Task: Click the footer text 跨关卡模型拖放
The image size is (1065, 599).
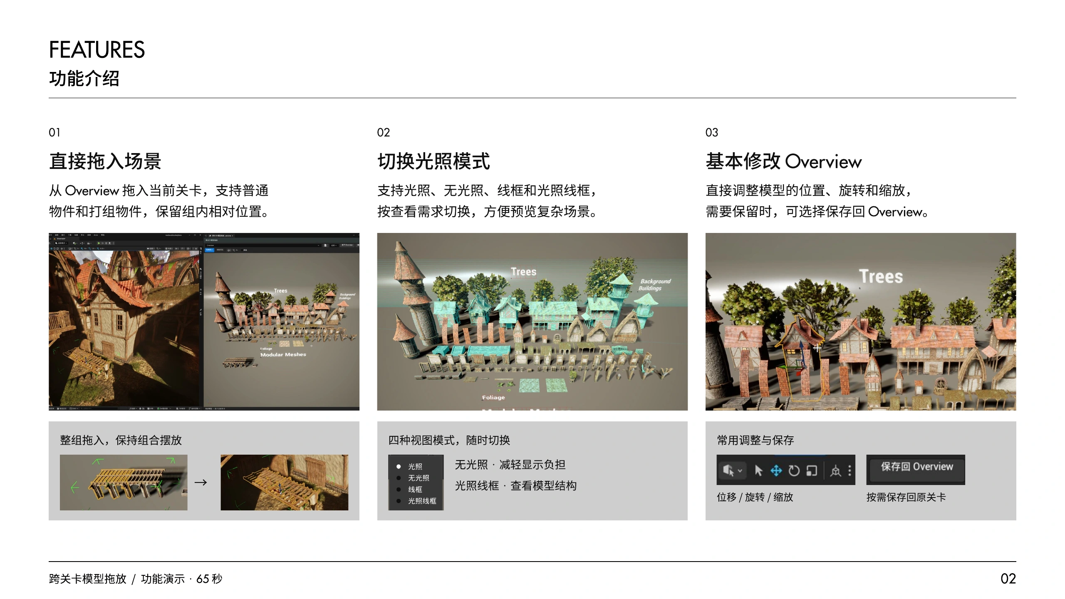Action: click(87, 579)
